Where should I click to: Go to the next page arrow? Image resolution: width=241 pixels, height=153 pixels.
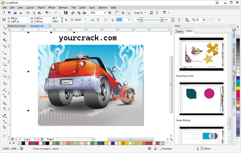click(x=35, y=139)
